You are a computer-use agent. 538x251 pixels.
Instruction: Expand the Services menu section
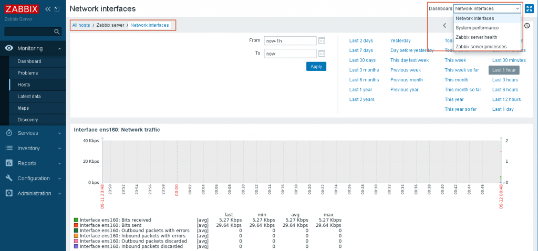point(59,133)
